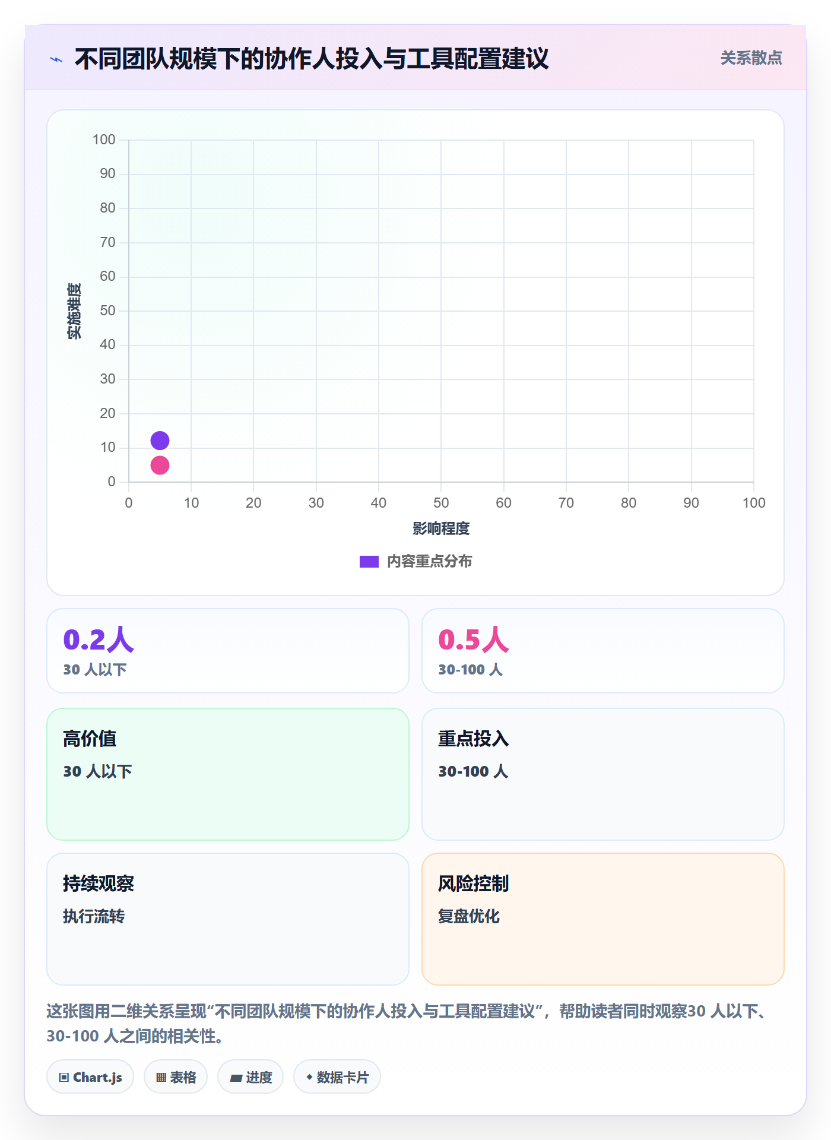Screen dimensions: 831x1140
Task: Select the 高价值 card heading
Action: coord(90,739)
